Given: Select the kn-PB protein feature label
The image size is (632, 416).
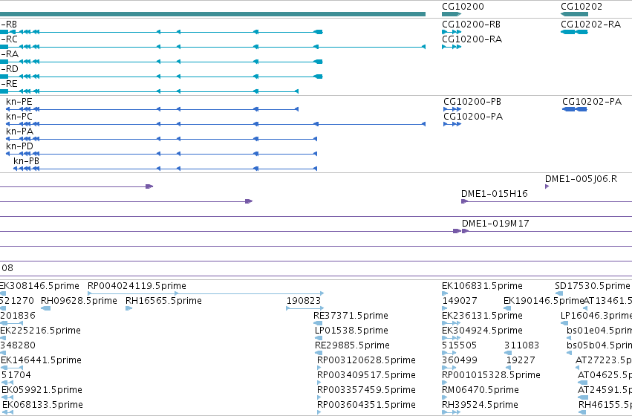Looking at the screenshot, I should click(26, 161).
